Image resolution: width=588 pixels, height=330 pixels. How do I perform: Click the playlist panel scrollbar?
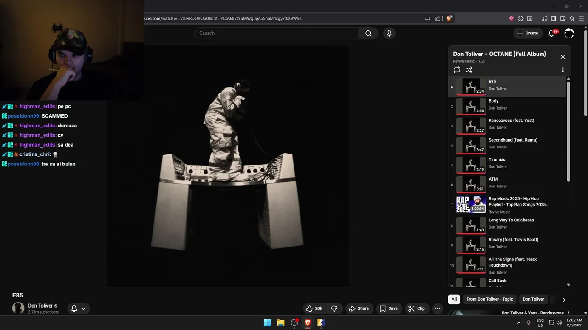point(569,131)
